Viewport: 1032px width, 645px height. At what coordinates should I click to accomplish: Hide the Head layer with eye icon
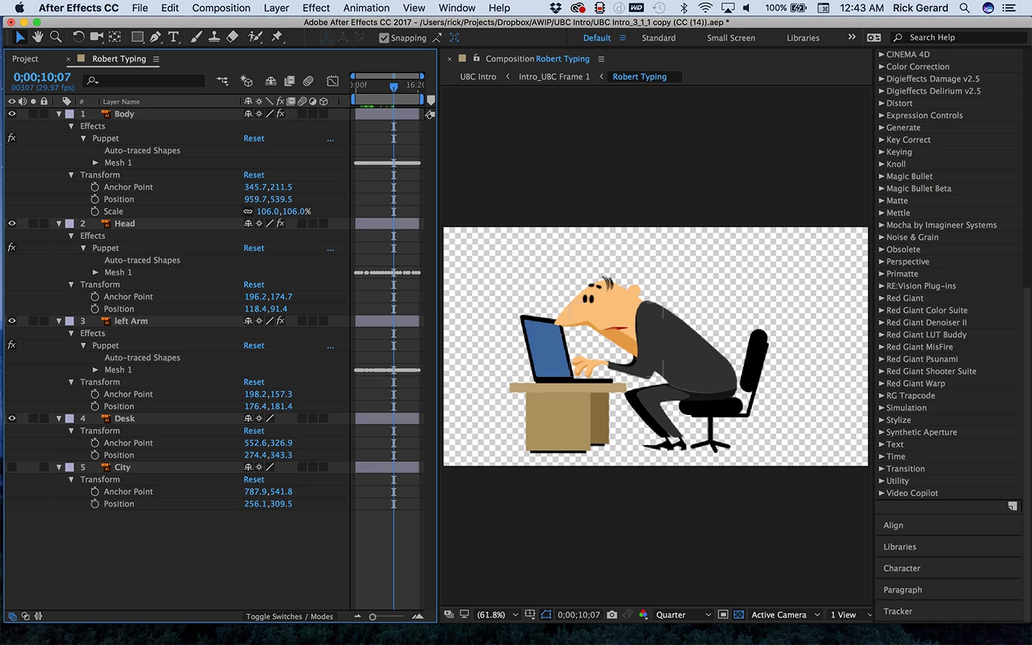tap(11, 224)
